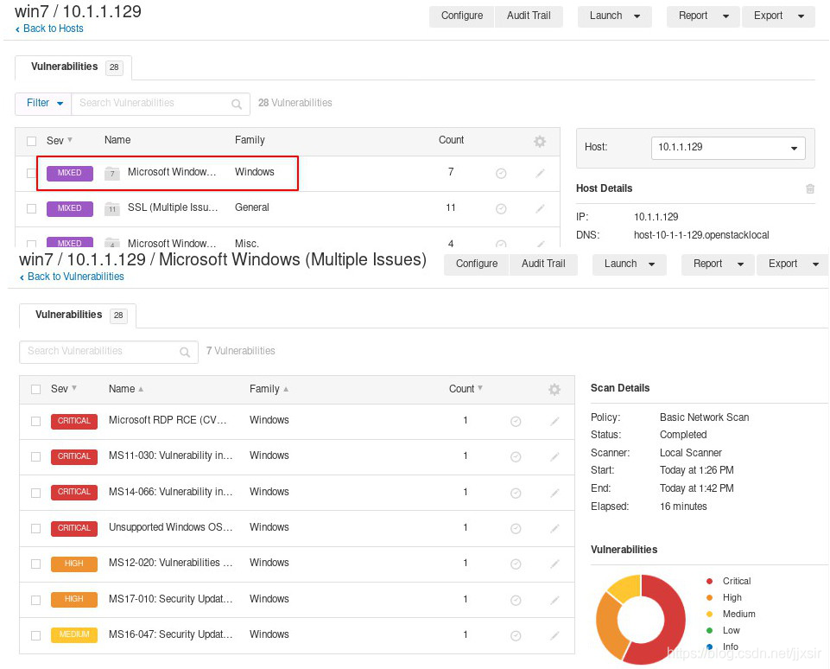Open the gear settings icon in the top table header
Image resolution: width=830 pixels, height=669 pixels.
click(x=540, y=142)
